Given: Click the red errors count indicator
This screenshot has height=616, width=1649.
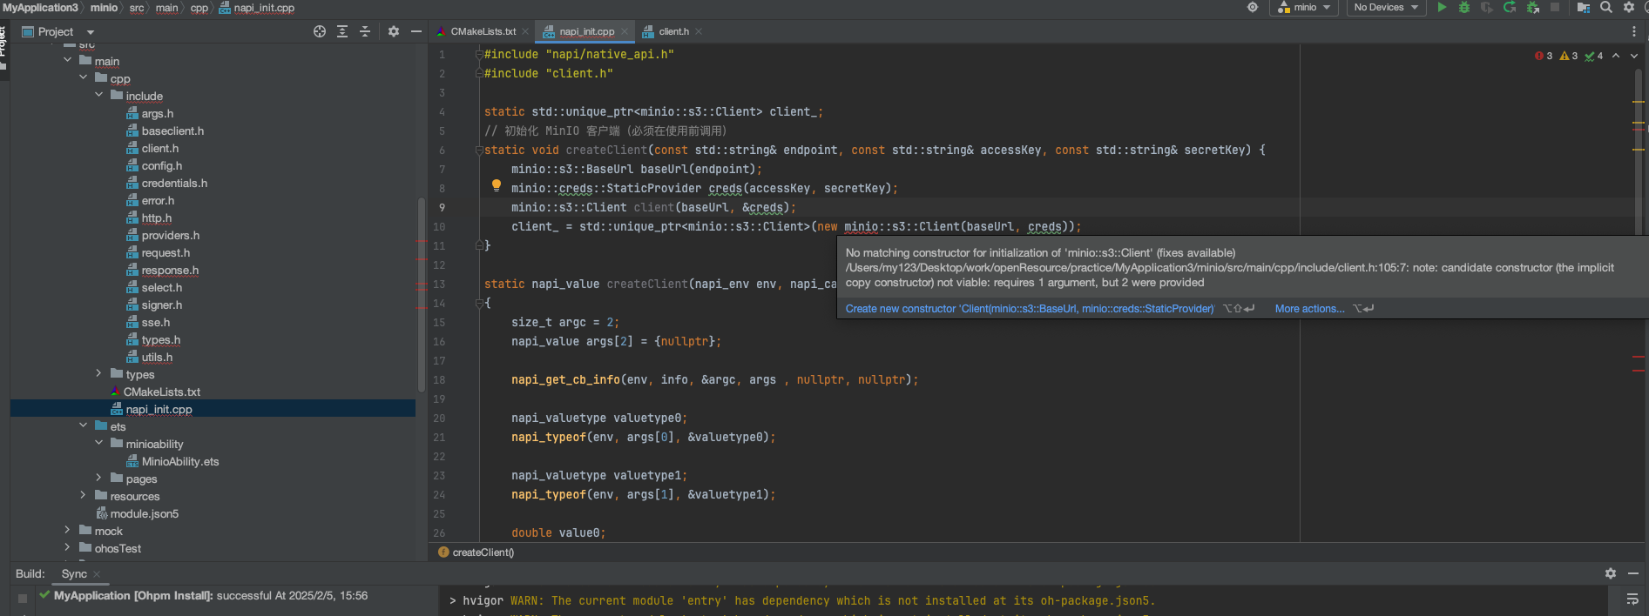Looking at the screenshot, I should coord(1544,56).
